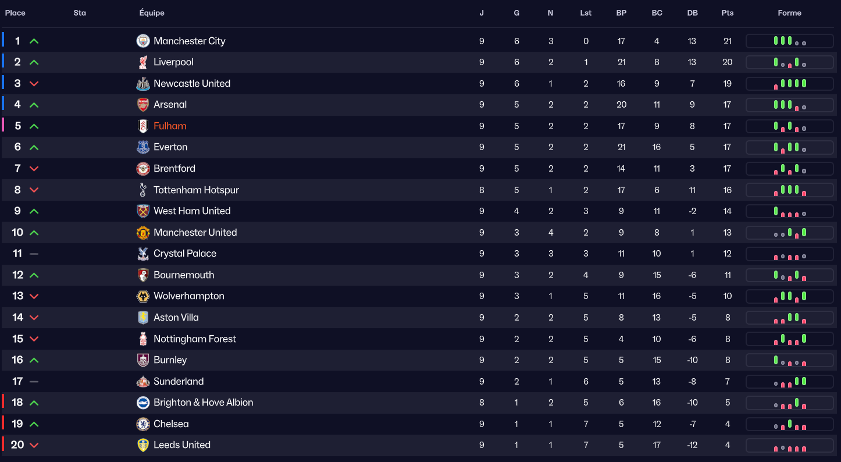Viewport: 841px width, 462px height.
Task: Click the Newcastle United club crest
Action: click(143, 84)
